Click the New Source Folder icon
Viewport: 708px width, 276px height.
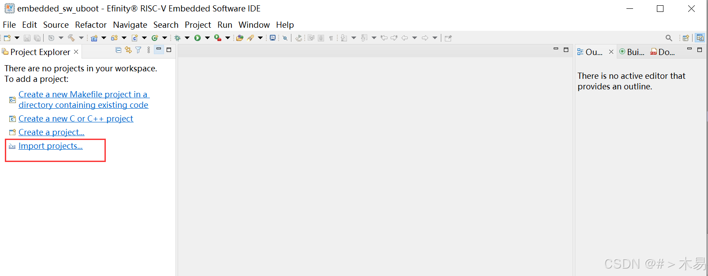(114, 38)
